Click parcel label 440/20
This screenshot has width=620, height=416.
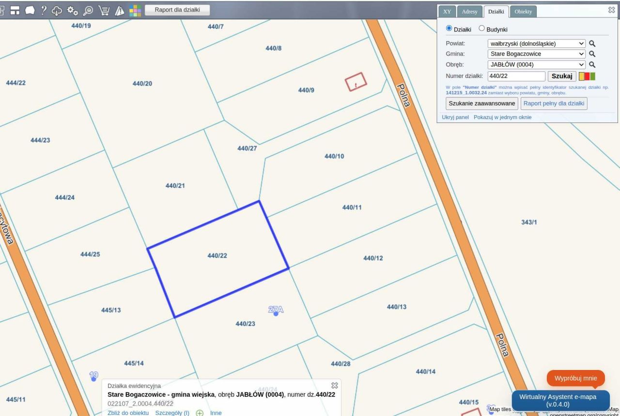point(142,84)
